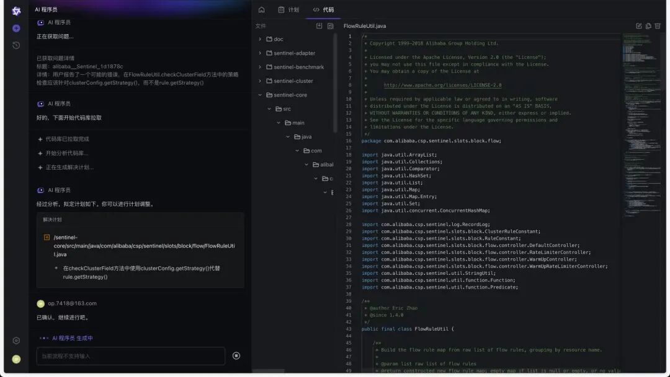Click the file tree vertical scrollbar
670x377 pixels.
point(335,83)
